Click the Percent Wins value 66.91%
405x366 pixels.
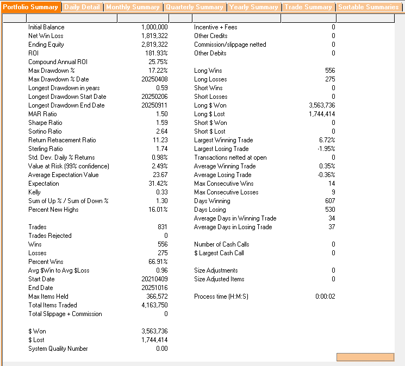tap(157, 262)
